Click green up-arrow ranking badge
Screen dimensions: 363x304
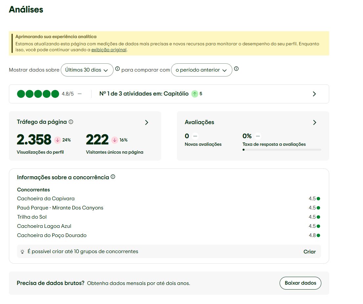195,94
